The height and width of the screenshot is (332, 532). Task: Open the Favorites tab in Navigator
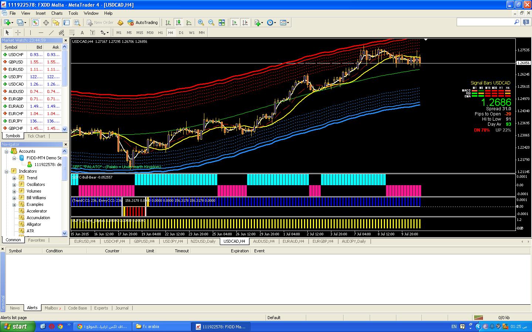coord(37,240)
